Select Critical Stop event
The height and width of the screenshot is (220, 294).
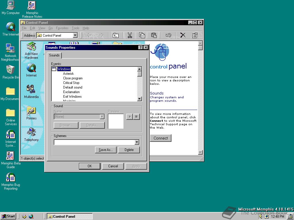(x=71, y=83)
